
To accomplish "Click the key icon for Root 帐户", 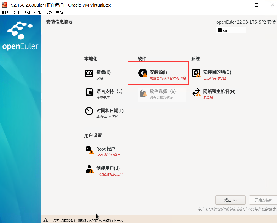I will (89, 150).
